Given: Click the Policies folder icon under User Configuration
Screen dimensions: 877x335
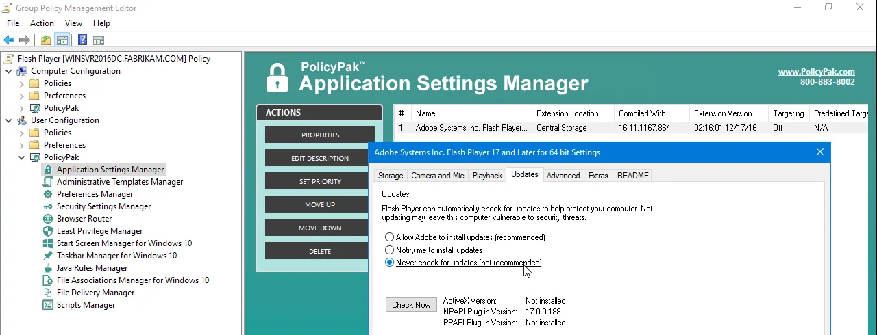Looking at the screenshot, I should tap(35, 133).
